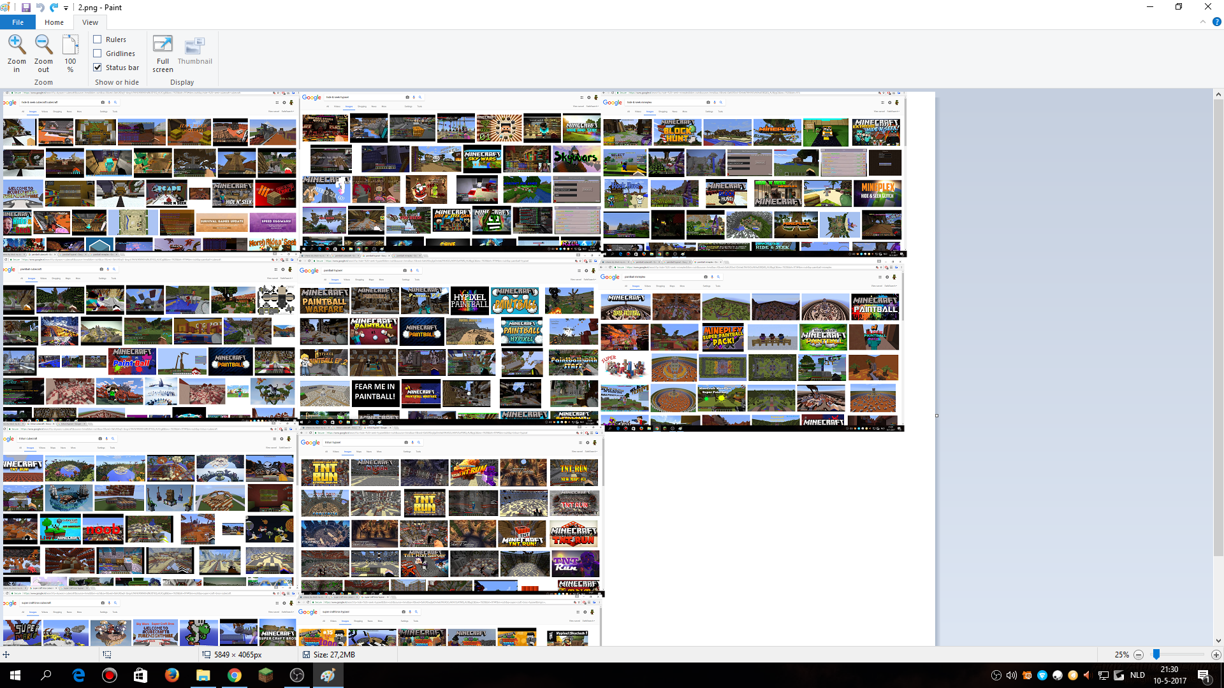Open the red record button app in taskbar

pos(110,675)
